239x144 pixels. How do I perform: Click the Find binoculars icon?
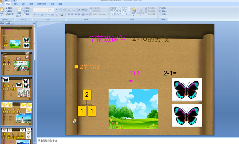pyautogui.click(x=161, y=8)
